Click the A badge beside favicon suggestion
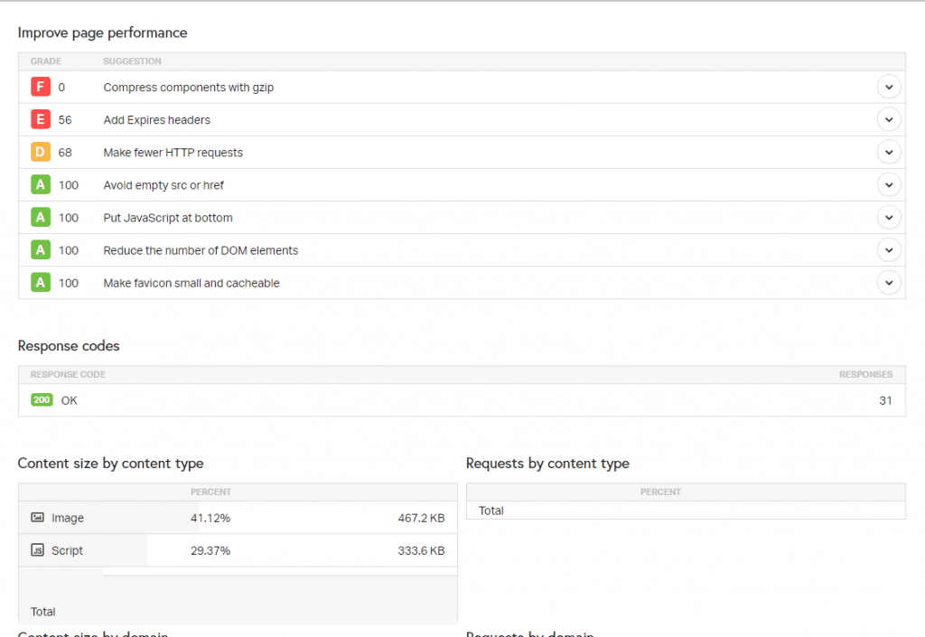The width and height of the screenshot is (925, 637). pos(40,283)
